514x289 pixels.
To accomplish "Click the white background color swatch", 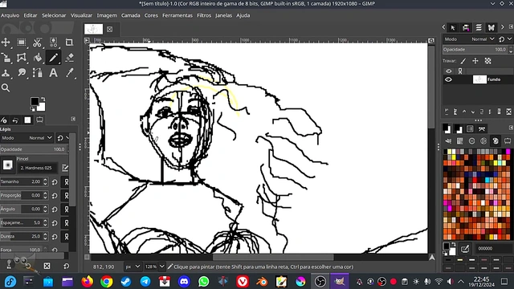I will tap(42, 107).
